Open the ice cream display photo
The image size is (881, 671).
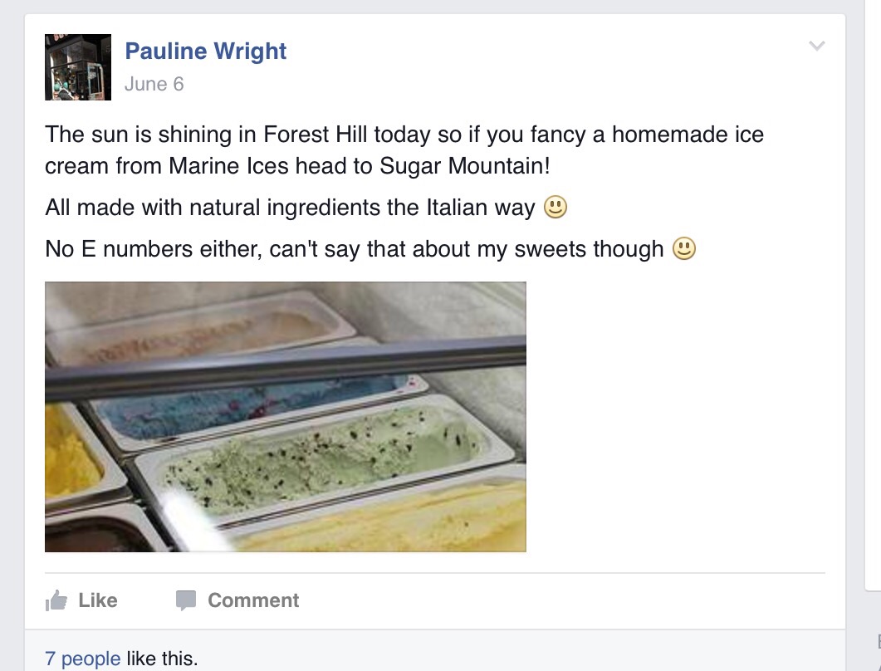(x=285, y=416)
